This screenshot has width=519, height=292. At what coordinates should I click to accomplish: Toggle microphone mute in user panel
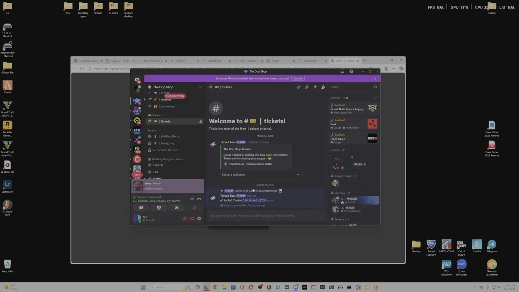(184, 219)
